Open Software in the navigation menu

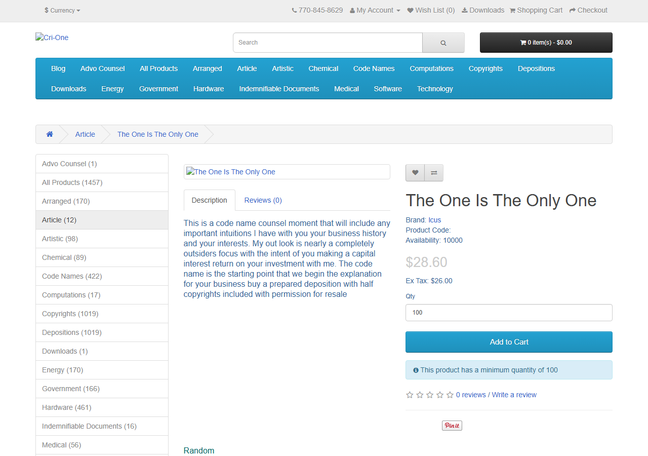388,89
